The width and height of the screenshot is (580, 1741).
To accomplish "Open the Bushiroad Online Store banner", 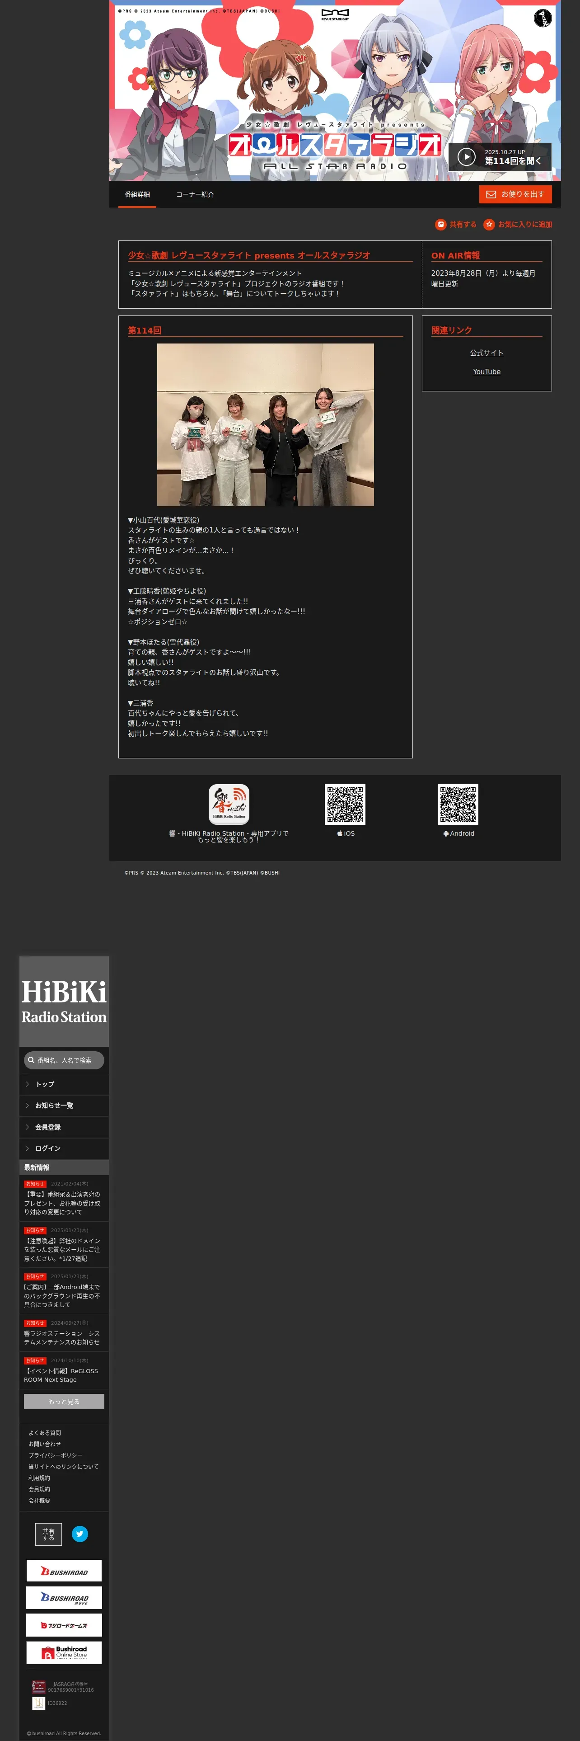I will (64, 1652).
